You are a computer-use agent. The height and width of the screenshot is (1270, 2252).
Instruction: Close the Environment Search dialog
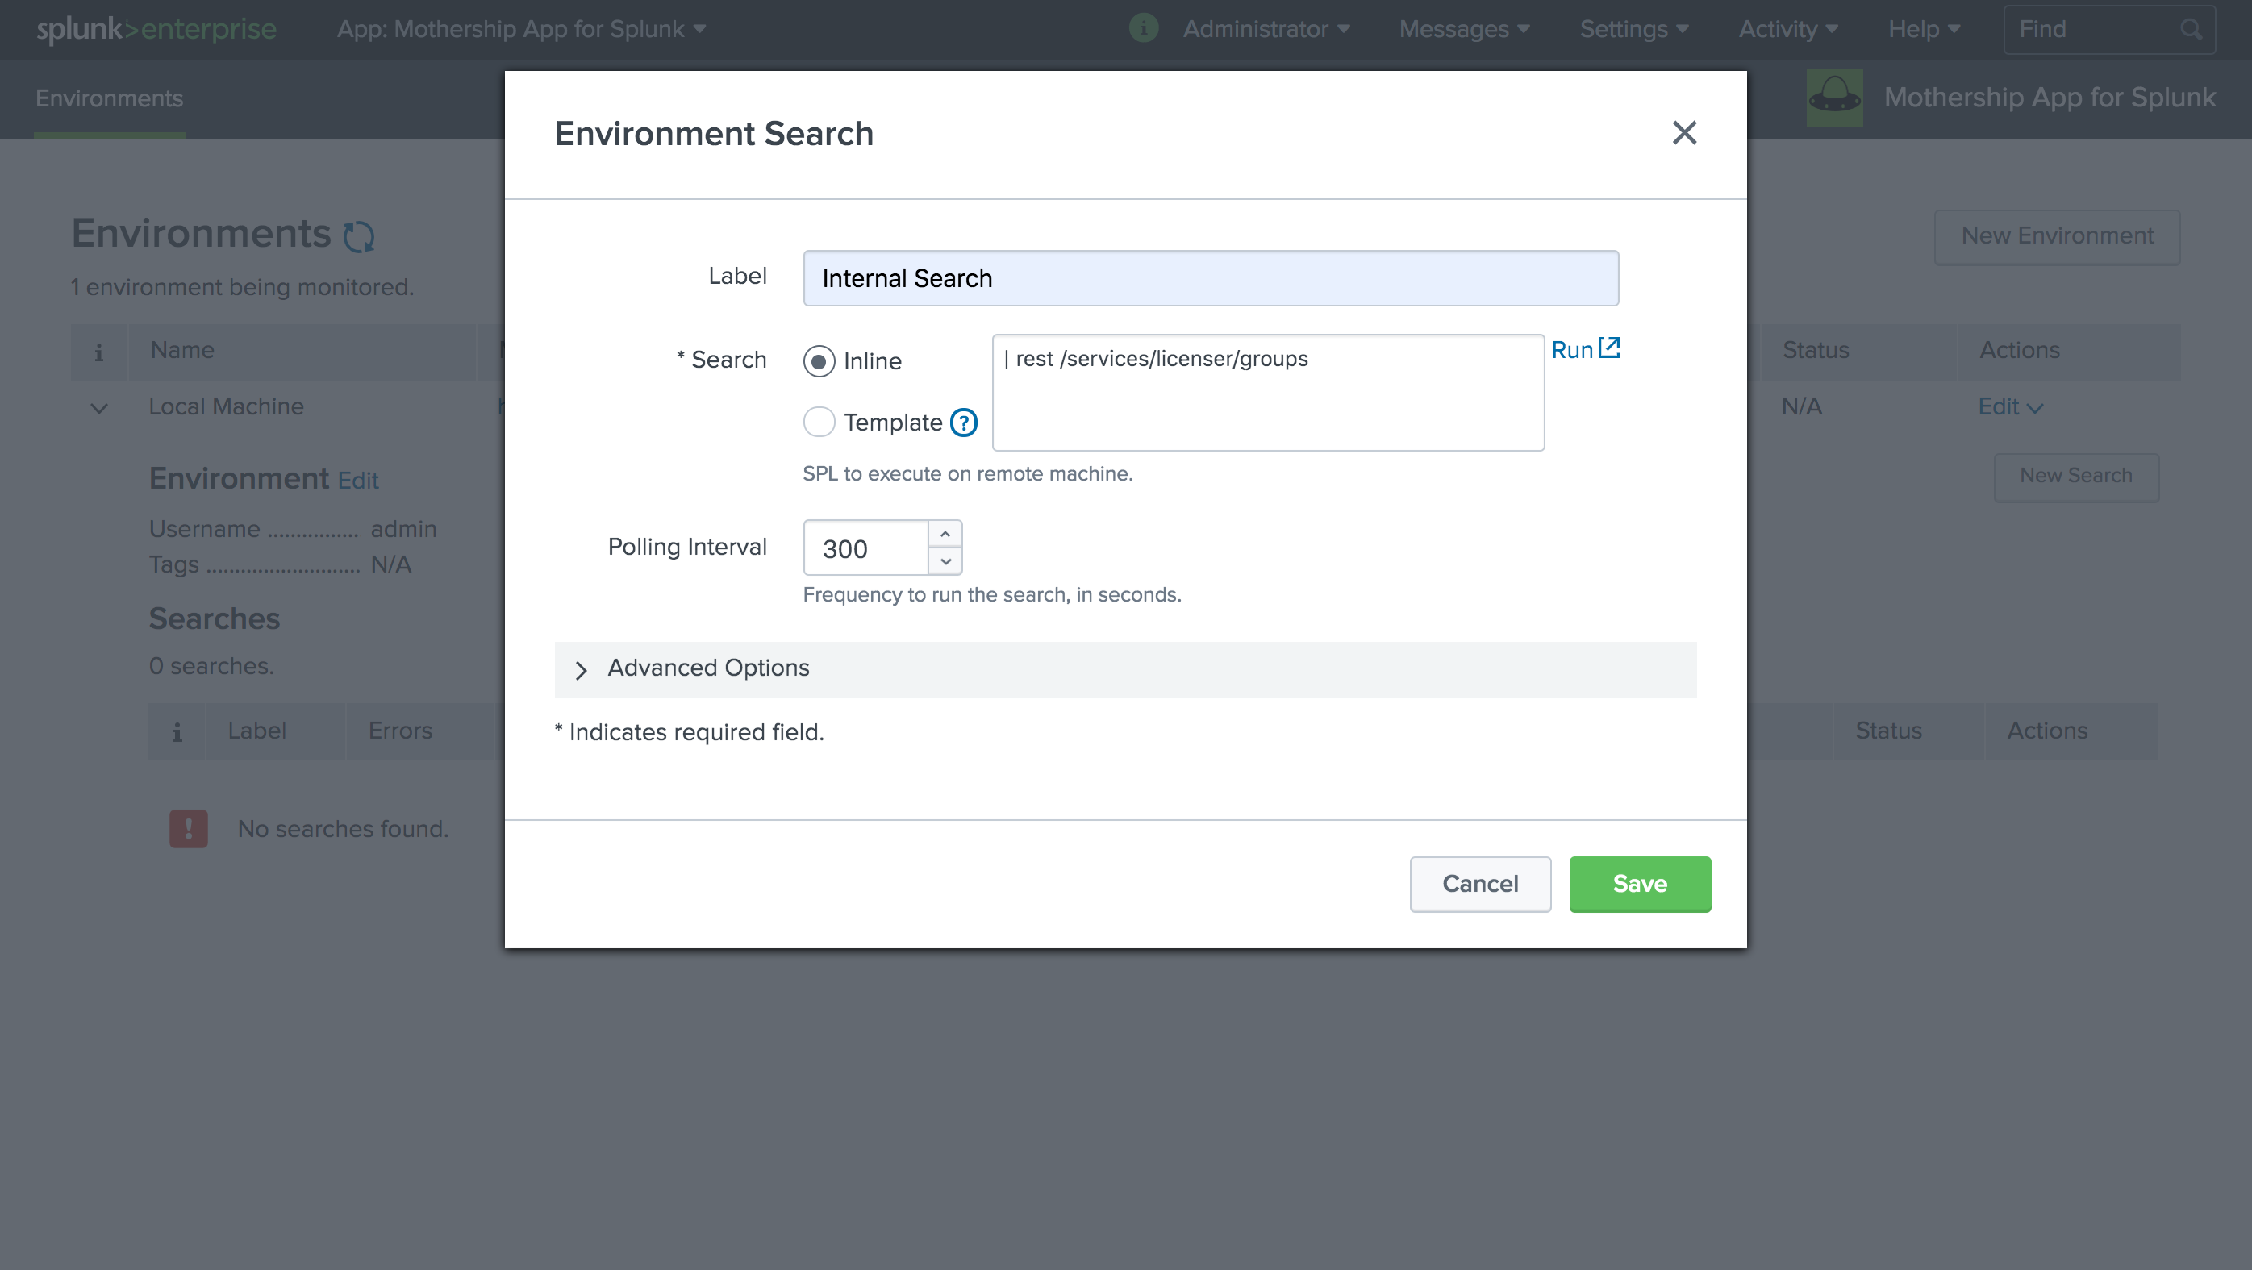click(1683, 133)
